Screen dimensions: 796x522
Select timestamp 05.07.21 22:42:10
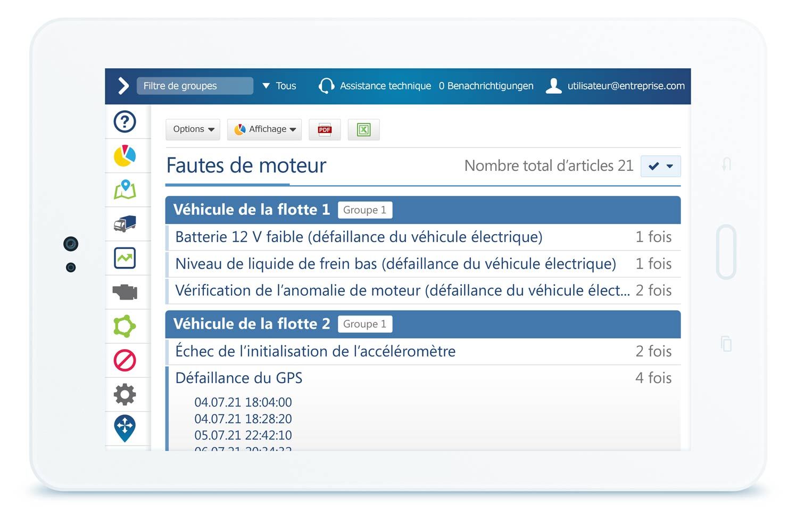point(243,435)
